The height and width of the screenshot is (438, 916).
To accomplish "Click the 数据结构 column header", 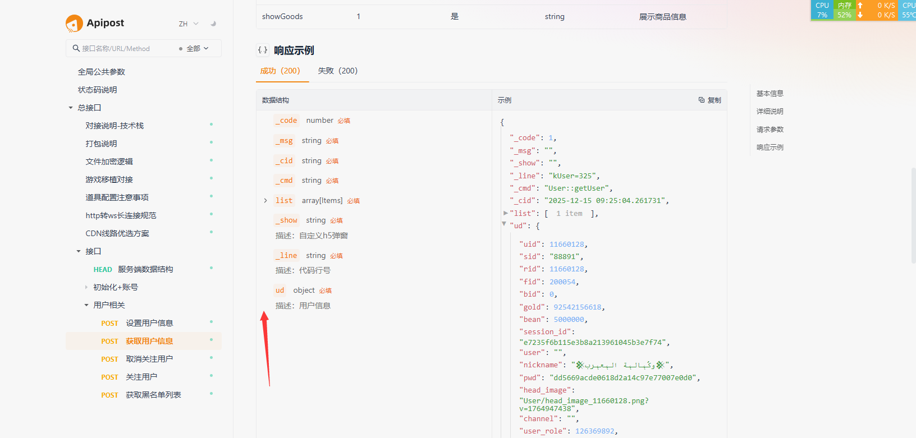I will pyautogui.click(x=276, y=100).
